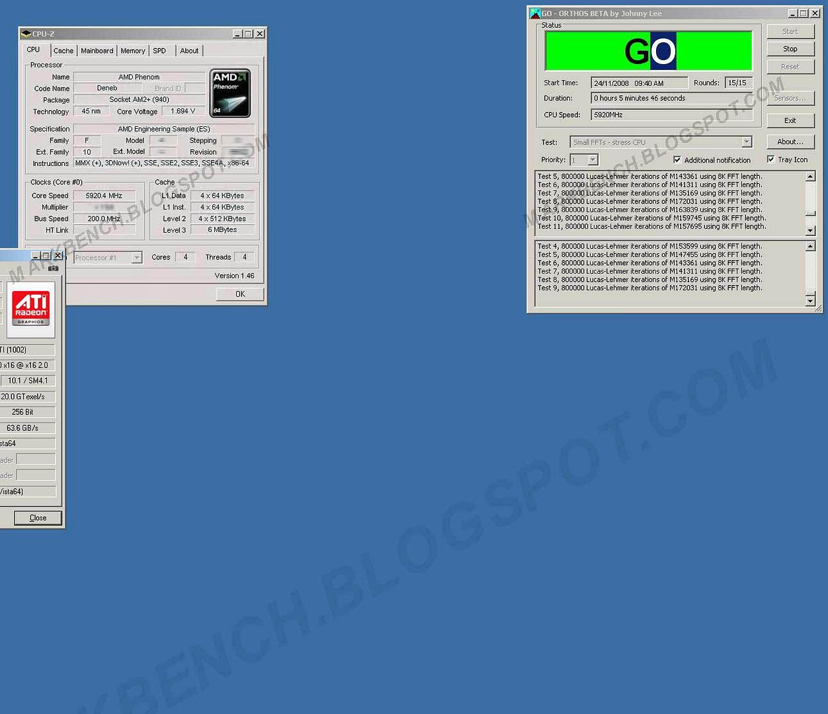The image size is (828, 714).
Task: Click the Exit button in ORTHOS
Action: coord(790,120)
